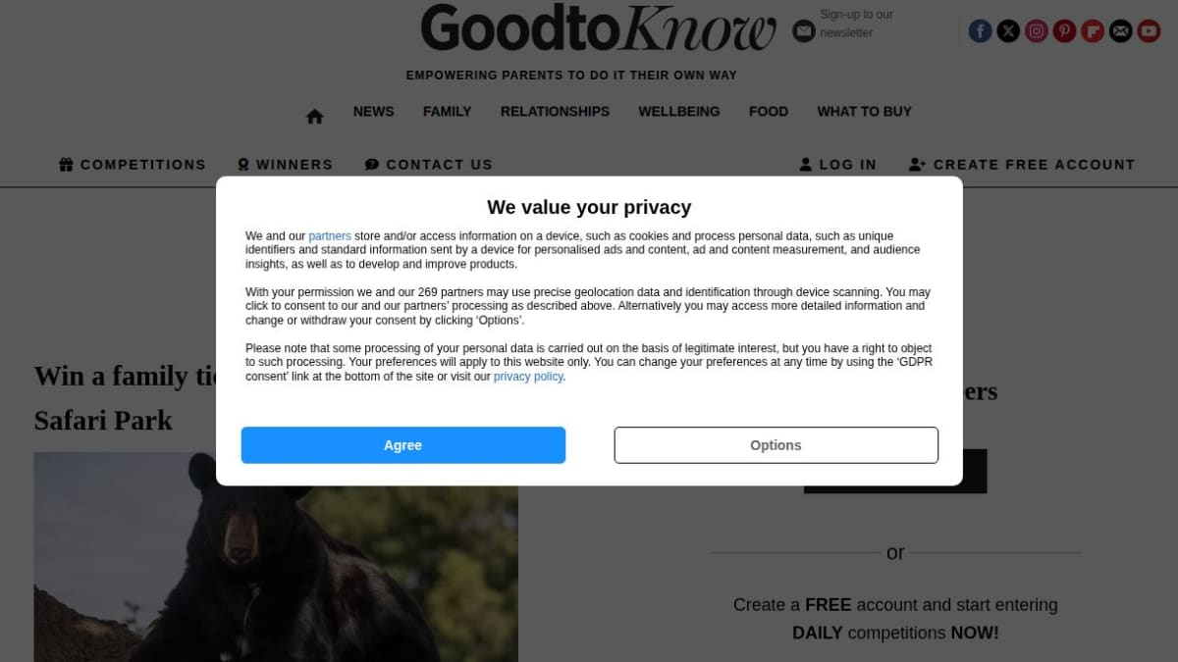Open the privacy policy link
The image size is (1178, 662).
[x=528, y=377]
